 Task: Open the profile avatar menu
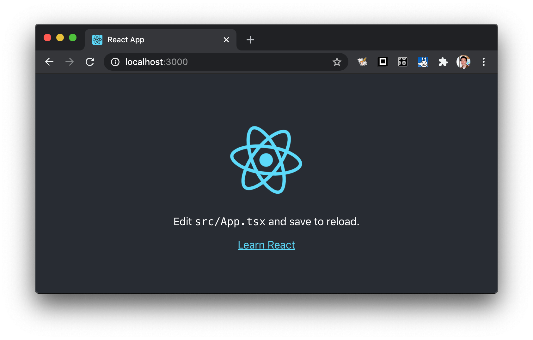[463, 62]
